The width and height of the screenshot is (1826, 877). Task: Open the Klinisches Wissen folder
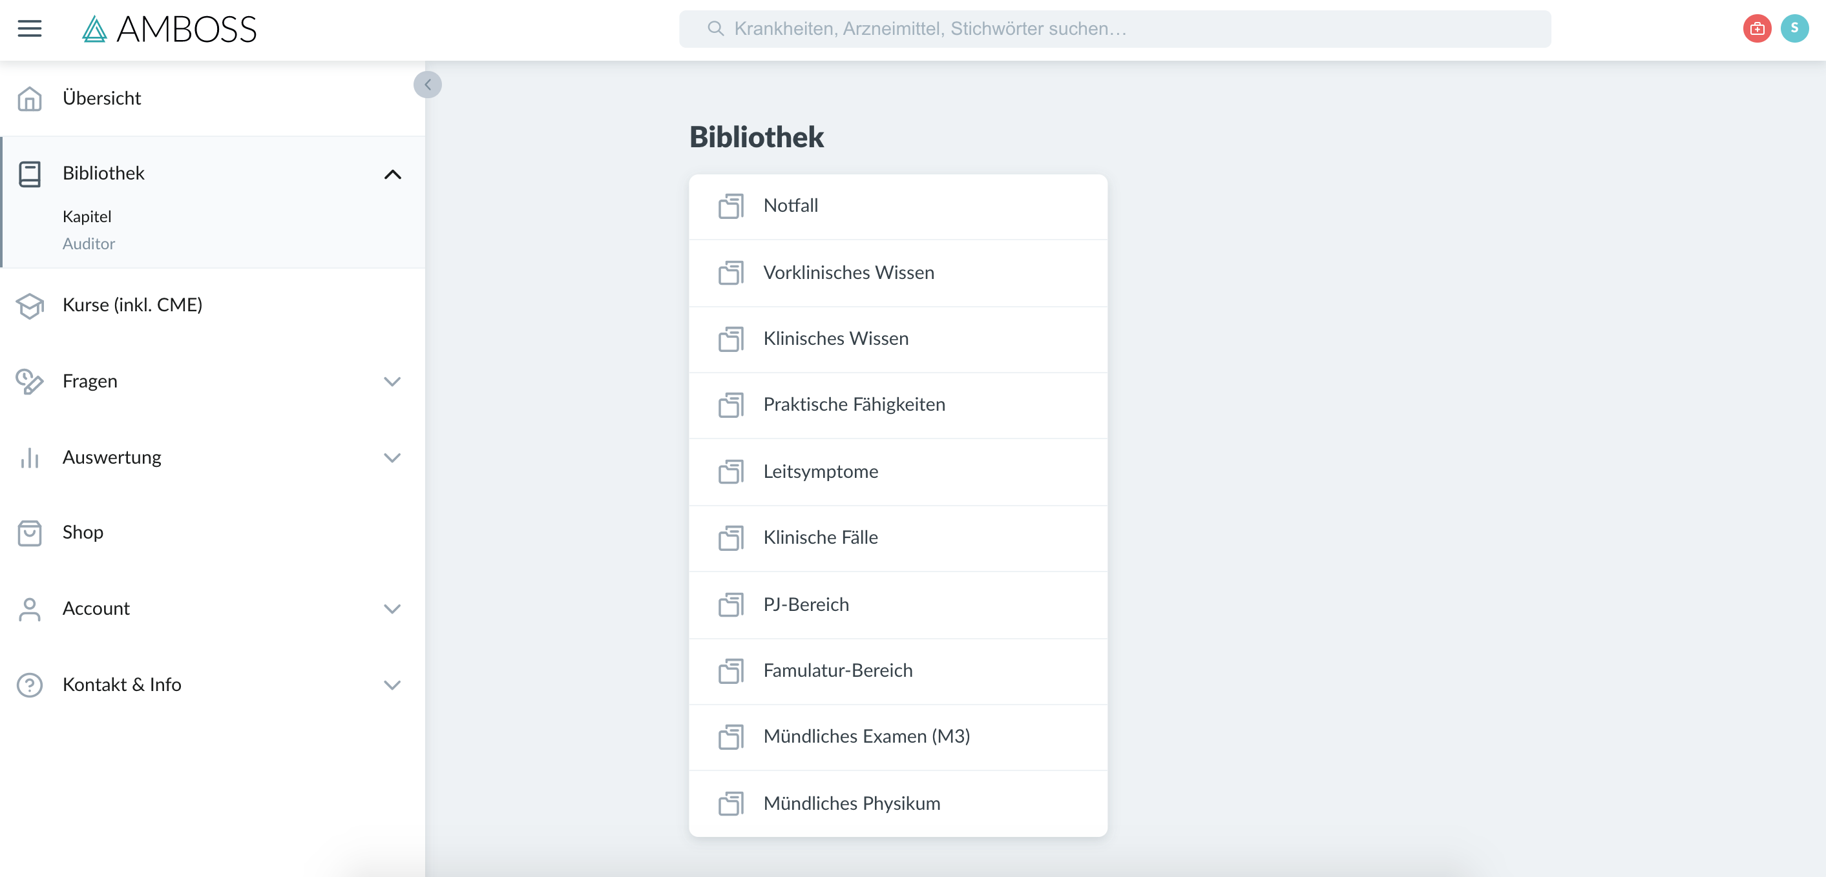click(897, 339)
